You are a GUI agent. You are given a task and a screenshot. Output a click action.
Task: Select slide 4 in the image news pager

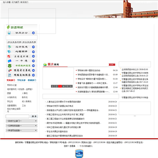(64, 86)
